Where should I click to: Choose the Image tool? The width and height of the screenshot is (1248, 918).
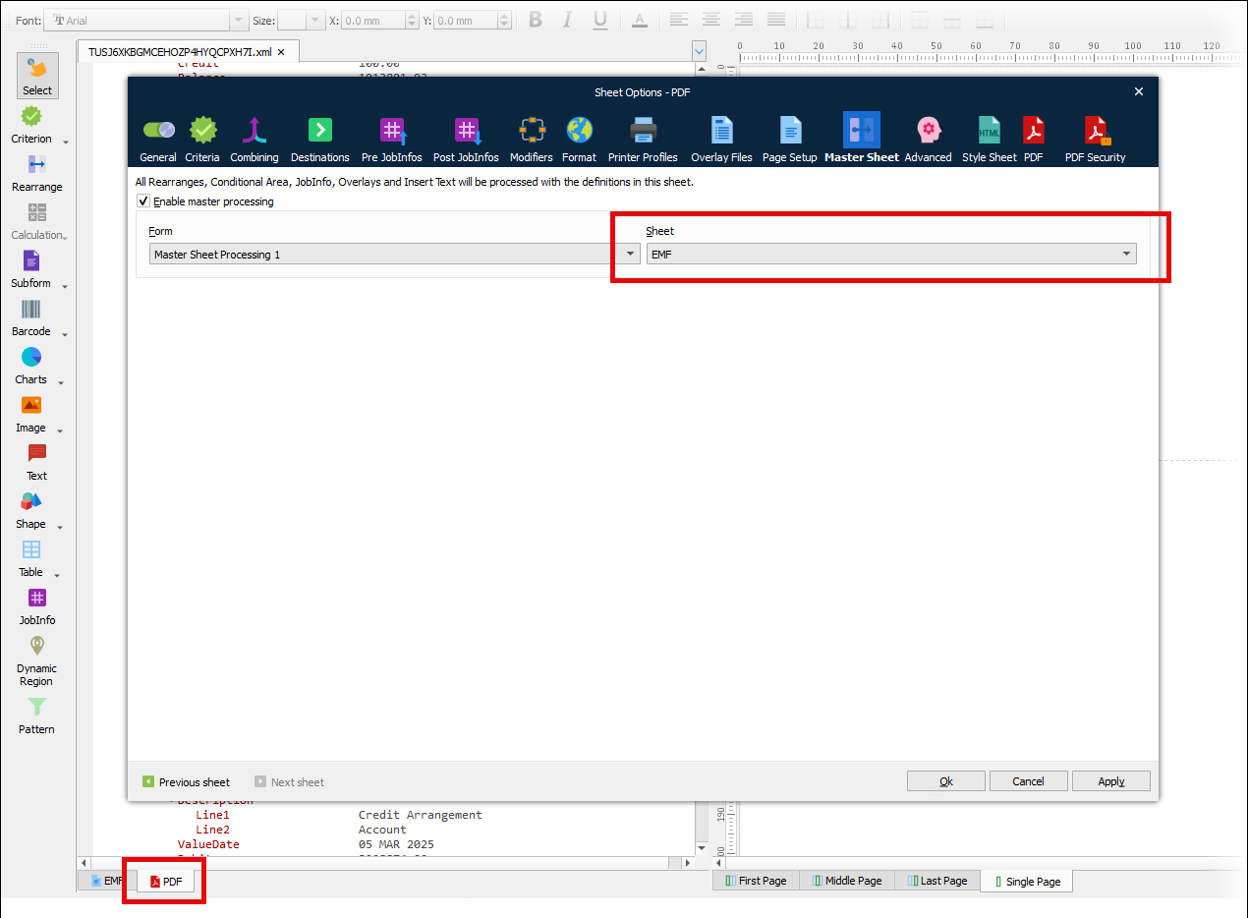pyautogui.click(x=31, y=414)
